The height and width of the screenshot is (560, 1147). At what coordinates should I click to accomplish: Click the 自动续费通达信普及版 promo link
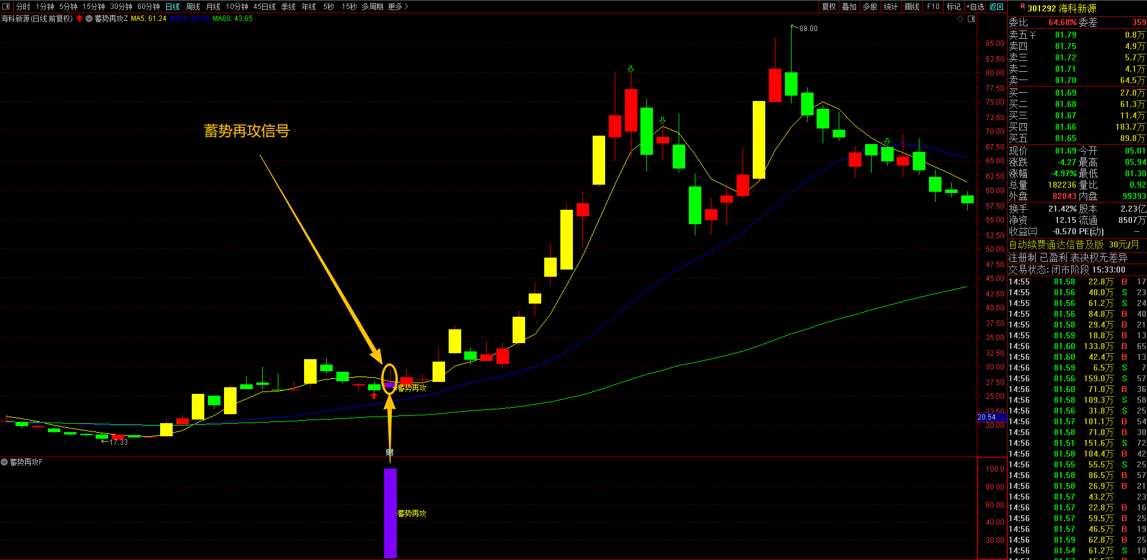click(x=1074, y=245)
